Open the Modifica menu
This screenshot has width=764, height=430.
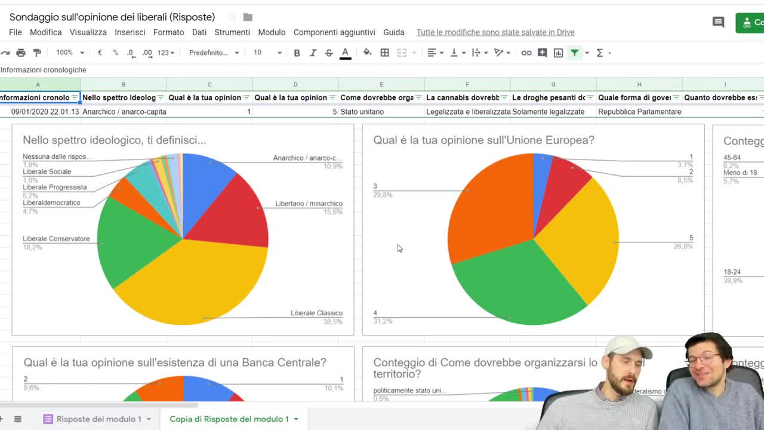(x=46, y=32)
